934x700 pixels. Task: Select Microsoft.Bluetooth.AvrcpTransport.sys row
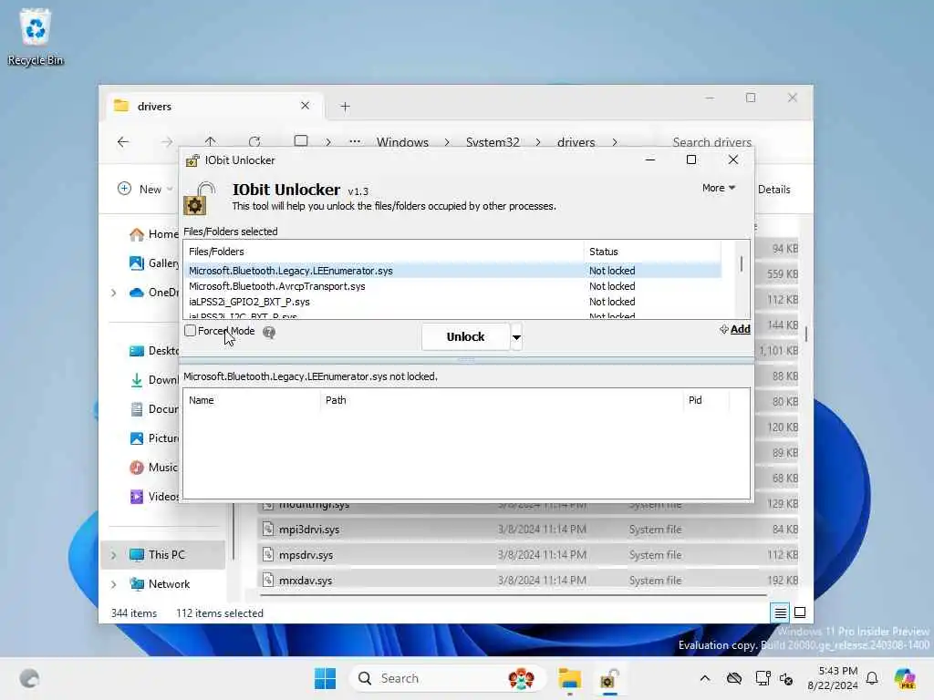tap(452, 286)
